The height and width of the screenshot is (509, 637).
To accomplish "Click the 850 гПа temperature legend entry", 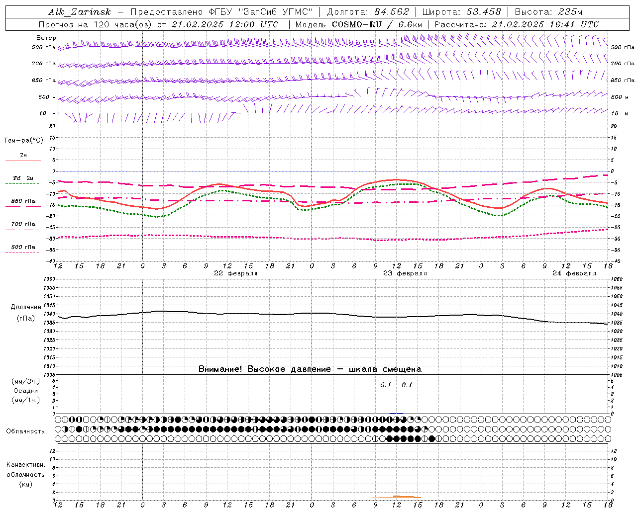I will [23, 201].
